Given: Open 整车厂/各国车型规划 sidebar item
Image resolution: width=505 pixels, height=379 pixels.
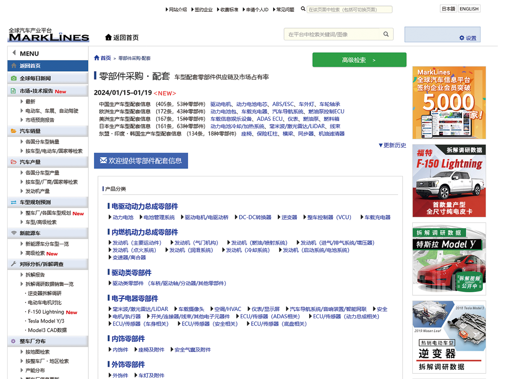Looking at the screenshot, I should 48,213.
